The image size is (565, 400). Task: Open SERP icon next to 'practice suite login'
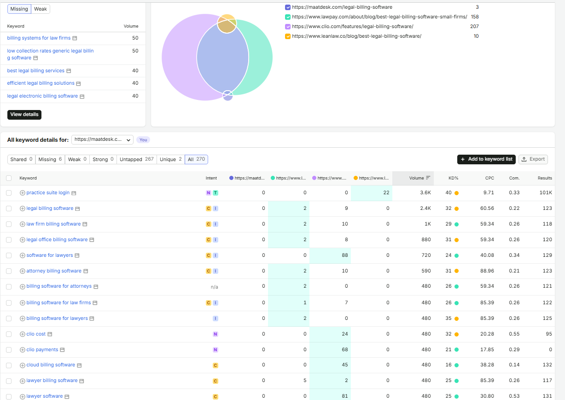pos(74,193)
